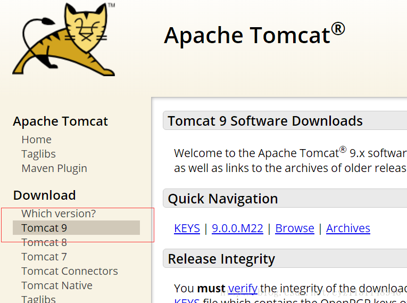This screenshot has height=303, width=407.
Task: Click the Apache Tomcat sidebar heading
Action: pos(60,121)
